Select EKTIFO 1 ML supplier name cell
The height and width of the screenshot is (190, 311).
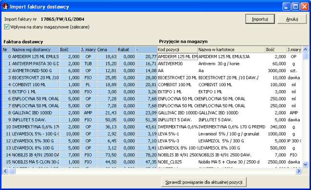coord(35,92)
